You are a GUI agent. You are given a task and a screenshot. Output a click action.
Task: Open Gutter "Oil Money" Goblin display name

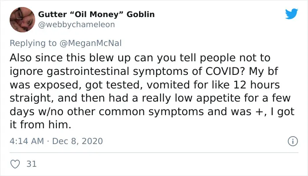click(x=96, y=14)
